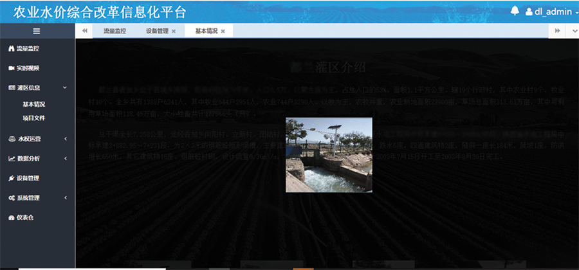The width and height of the screenshot is (579, 270).
Task: Toggle the hamburger sidebar menu
Action: (37, 31)
